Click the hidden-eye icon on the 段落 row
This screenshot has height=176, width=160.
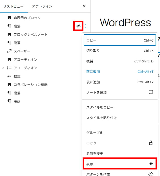78,26
